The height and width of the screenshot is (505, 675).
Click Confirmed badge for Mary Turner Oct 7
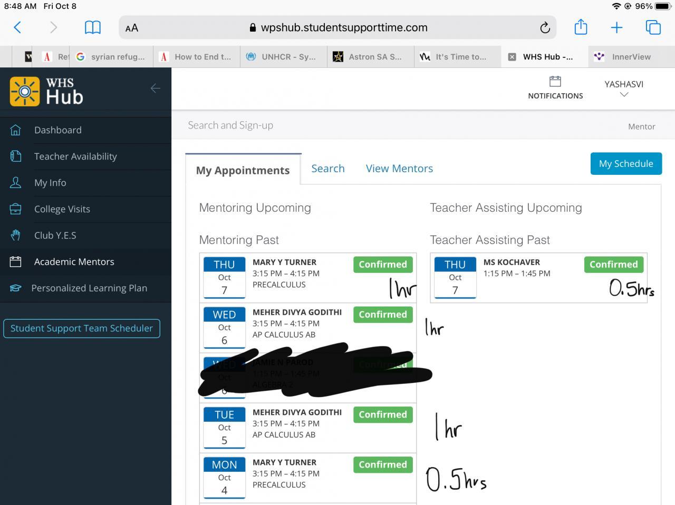tap(383, 264)
